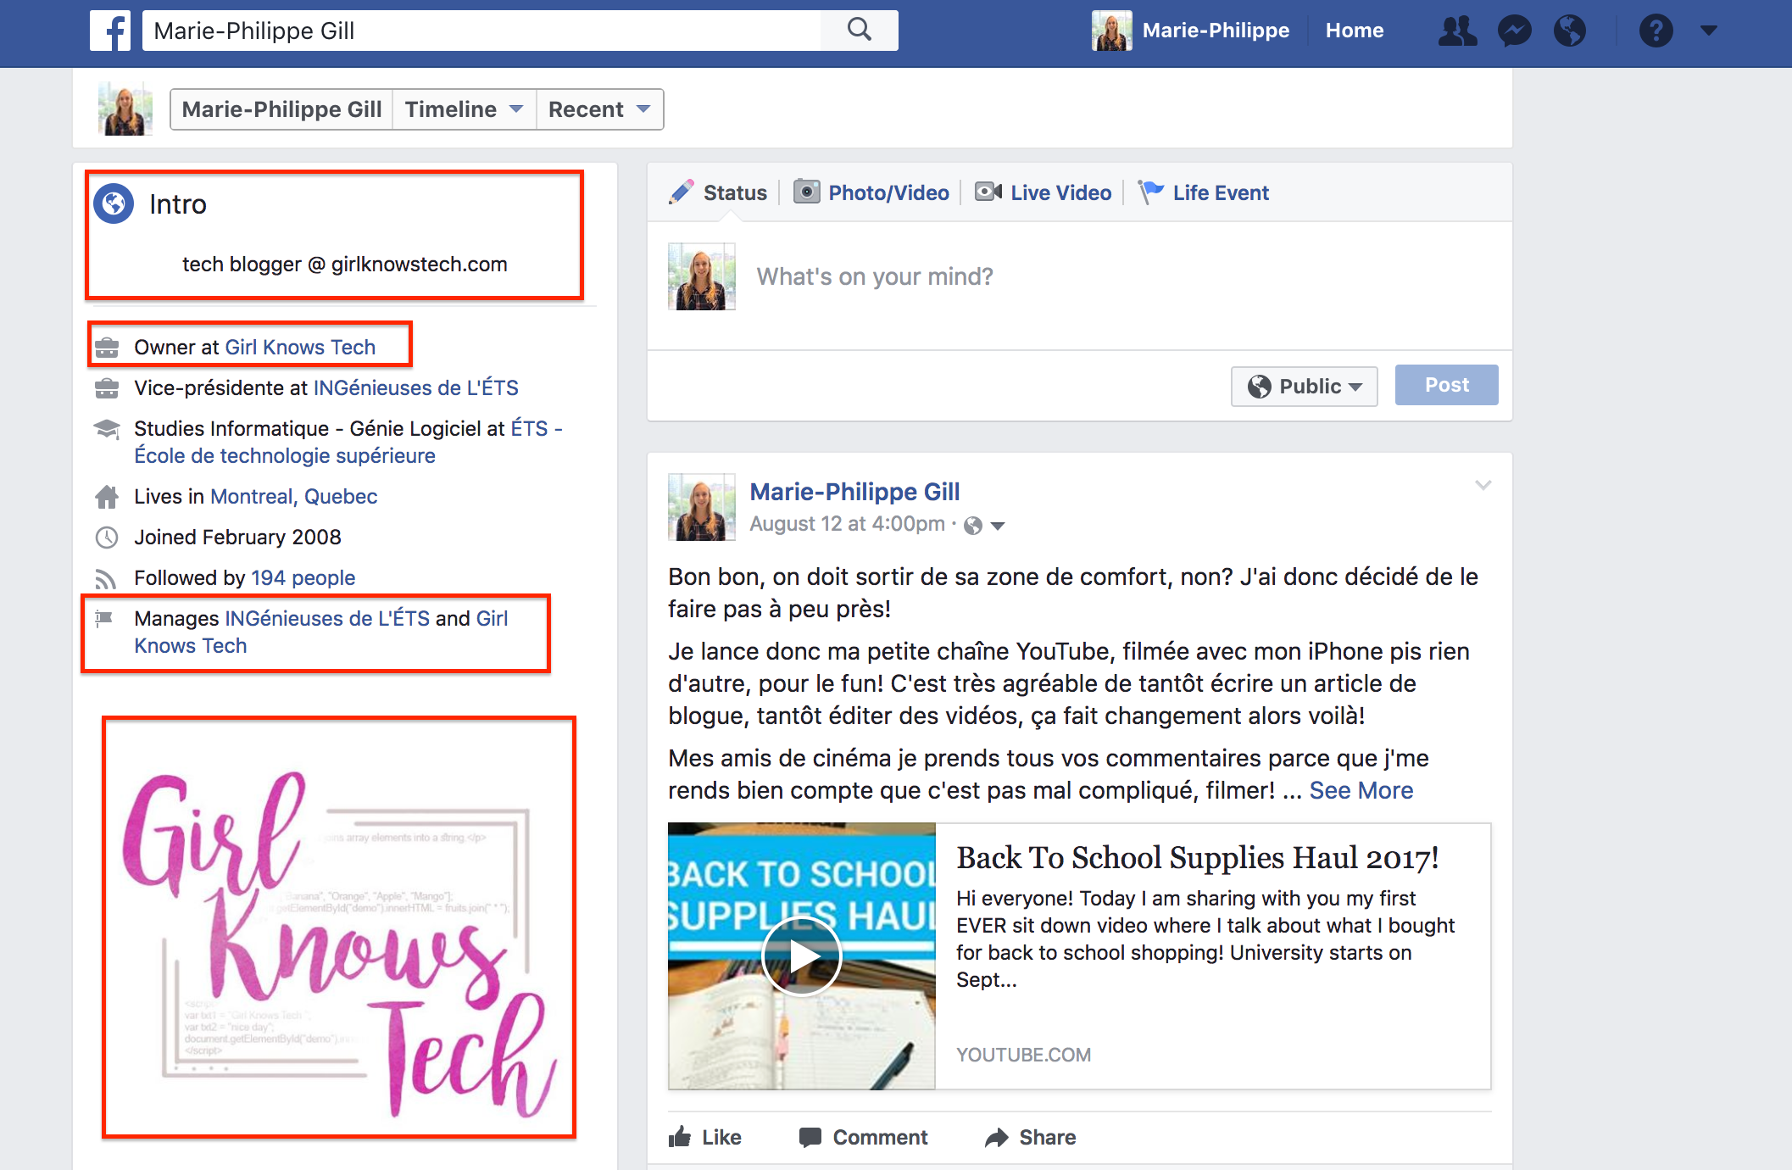Open the ÉTS school link
Image resolution: width=1792 pixels, height=1170 pixels.
tap(348, 443)
